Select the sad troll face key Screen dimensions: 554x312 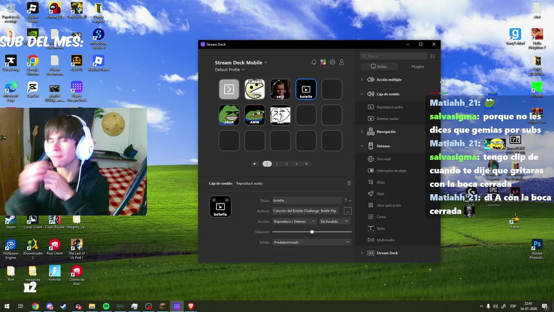pyautogui.click(x=280, y=115)
